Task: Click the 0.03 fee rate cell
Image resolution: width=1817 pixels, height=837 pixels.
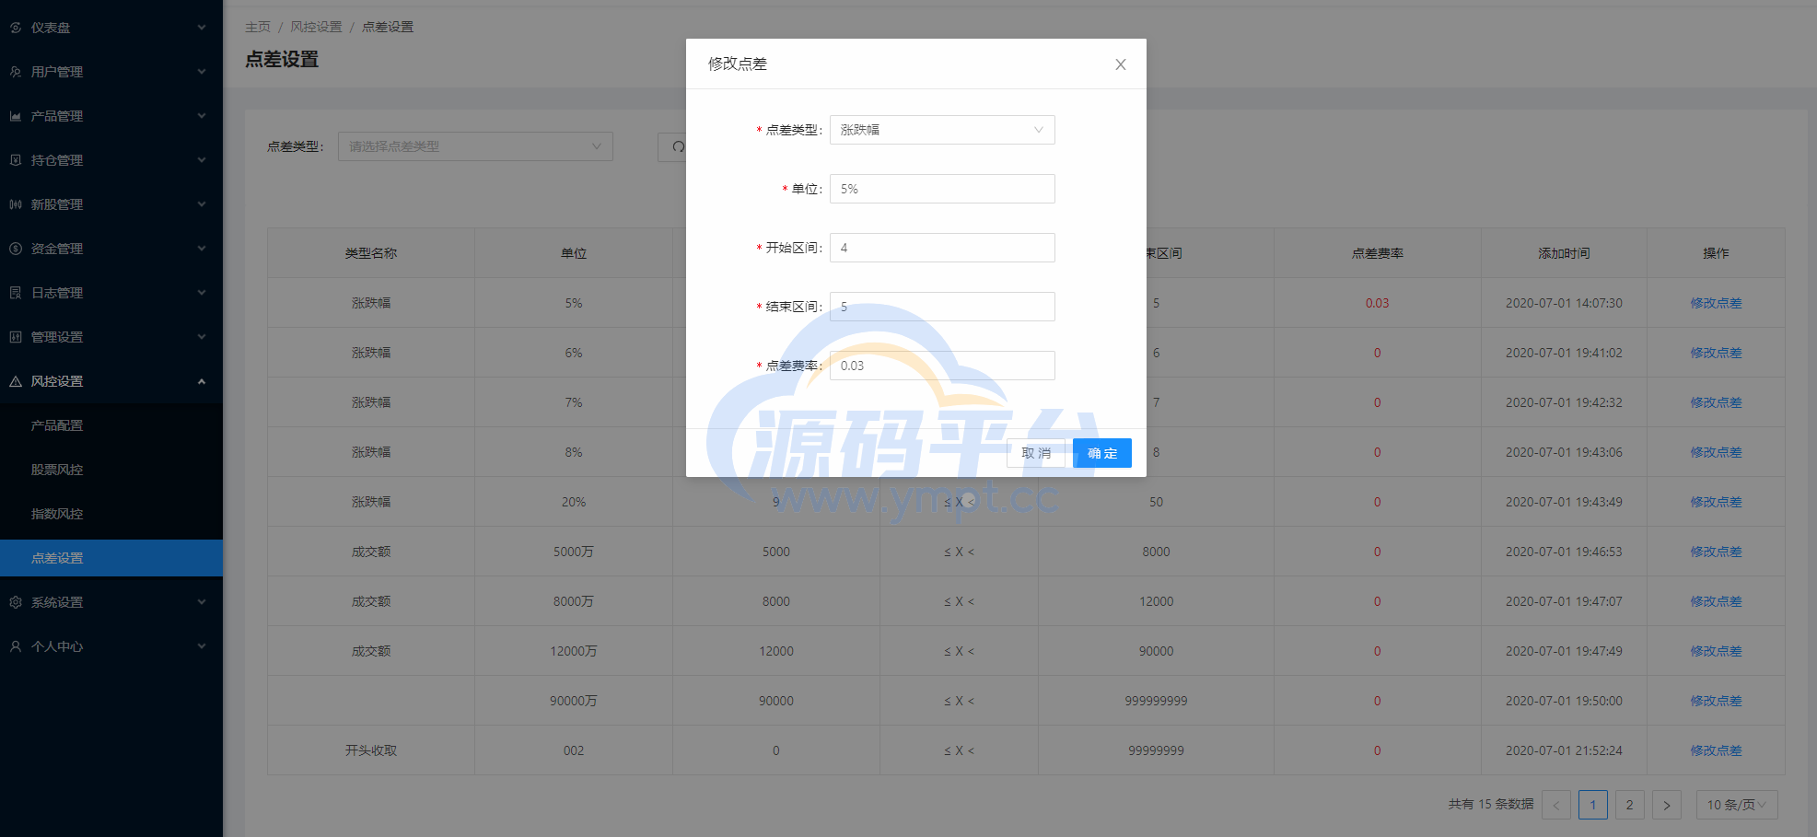Action: coord(1378,303)
